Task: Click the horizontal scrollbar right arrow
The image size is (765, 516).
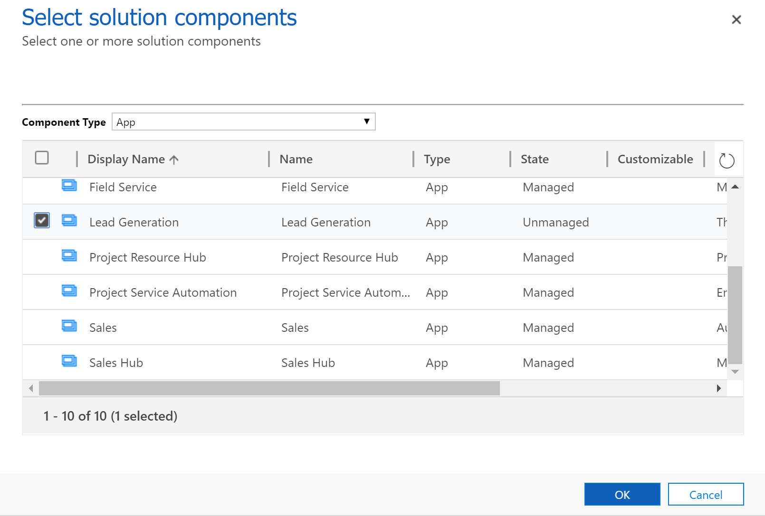Action: pos(719,388)
